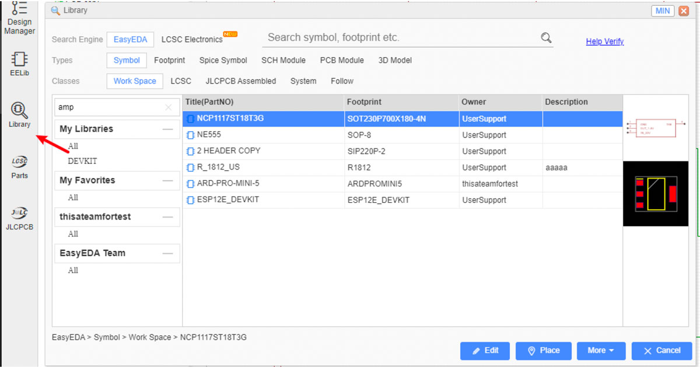Click the symbol icon beside NCP1117ST18T3G

[x=190, y=119]
